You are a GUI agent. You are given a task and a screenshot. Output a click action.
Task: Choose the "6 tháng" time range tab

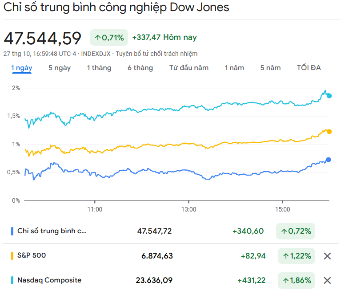tap(140, 68)
